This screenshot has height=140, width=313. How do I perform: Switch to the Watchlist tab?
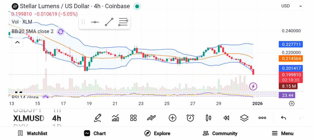[x=32, y=133]
